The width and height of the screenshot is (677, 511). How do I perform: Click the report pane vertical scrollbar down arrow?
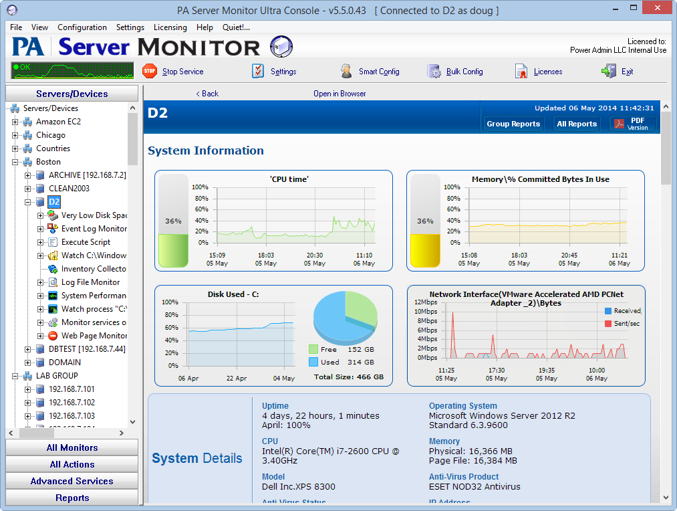coord(666,498)
